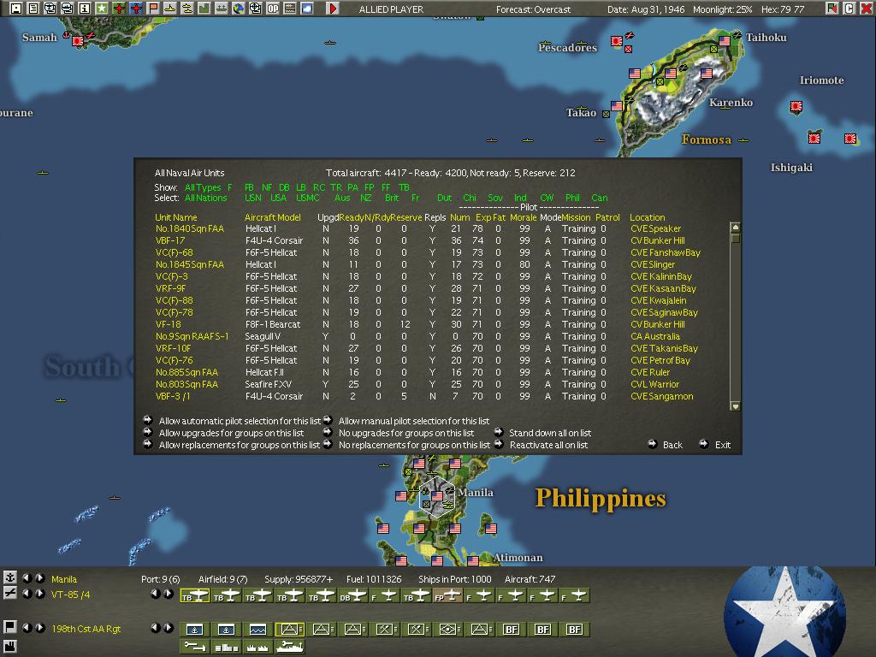Click the red plane on green toolbar icon

[x=119, y=8]
